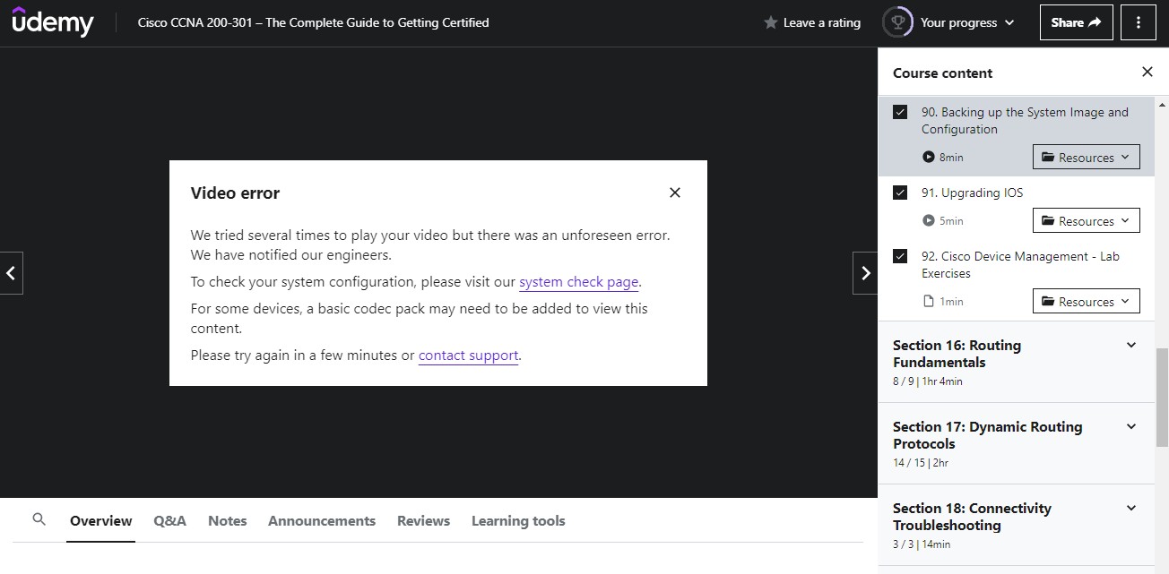Open the Learning tools tab
The image size is (1169, 574).
tap(518, 520)
